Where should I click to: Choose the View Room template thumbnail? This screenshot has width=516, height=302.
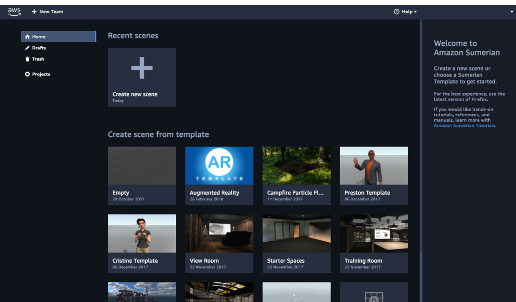pyautogui.click(x=219, y=234)
